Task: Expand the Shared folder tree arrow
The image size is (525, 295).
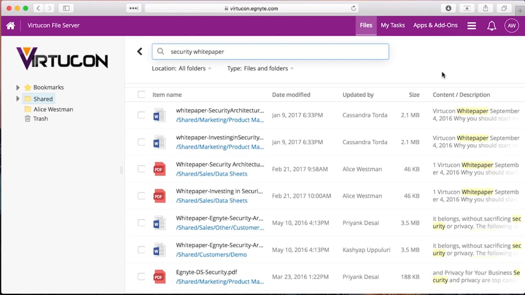Action: [x=18, y=99]
